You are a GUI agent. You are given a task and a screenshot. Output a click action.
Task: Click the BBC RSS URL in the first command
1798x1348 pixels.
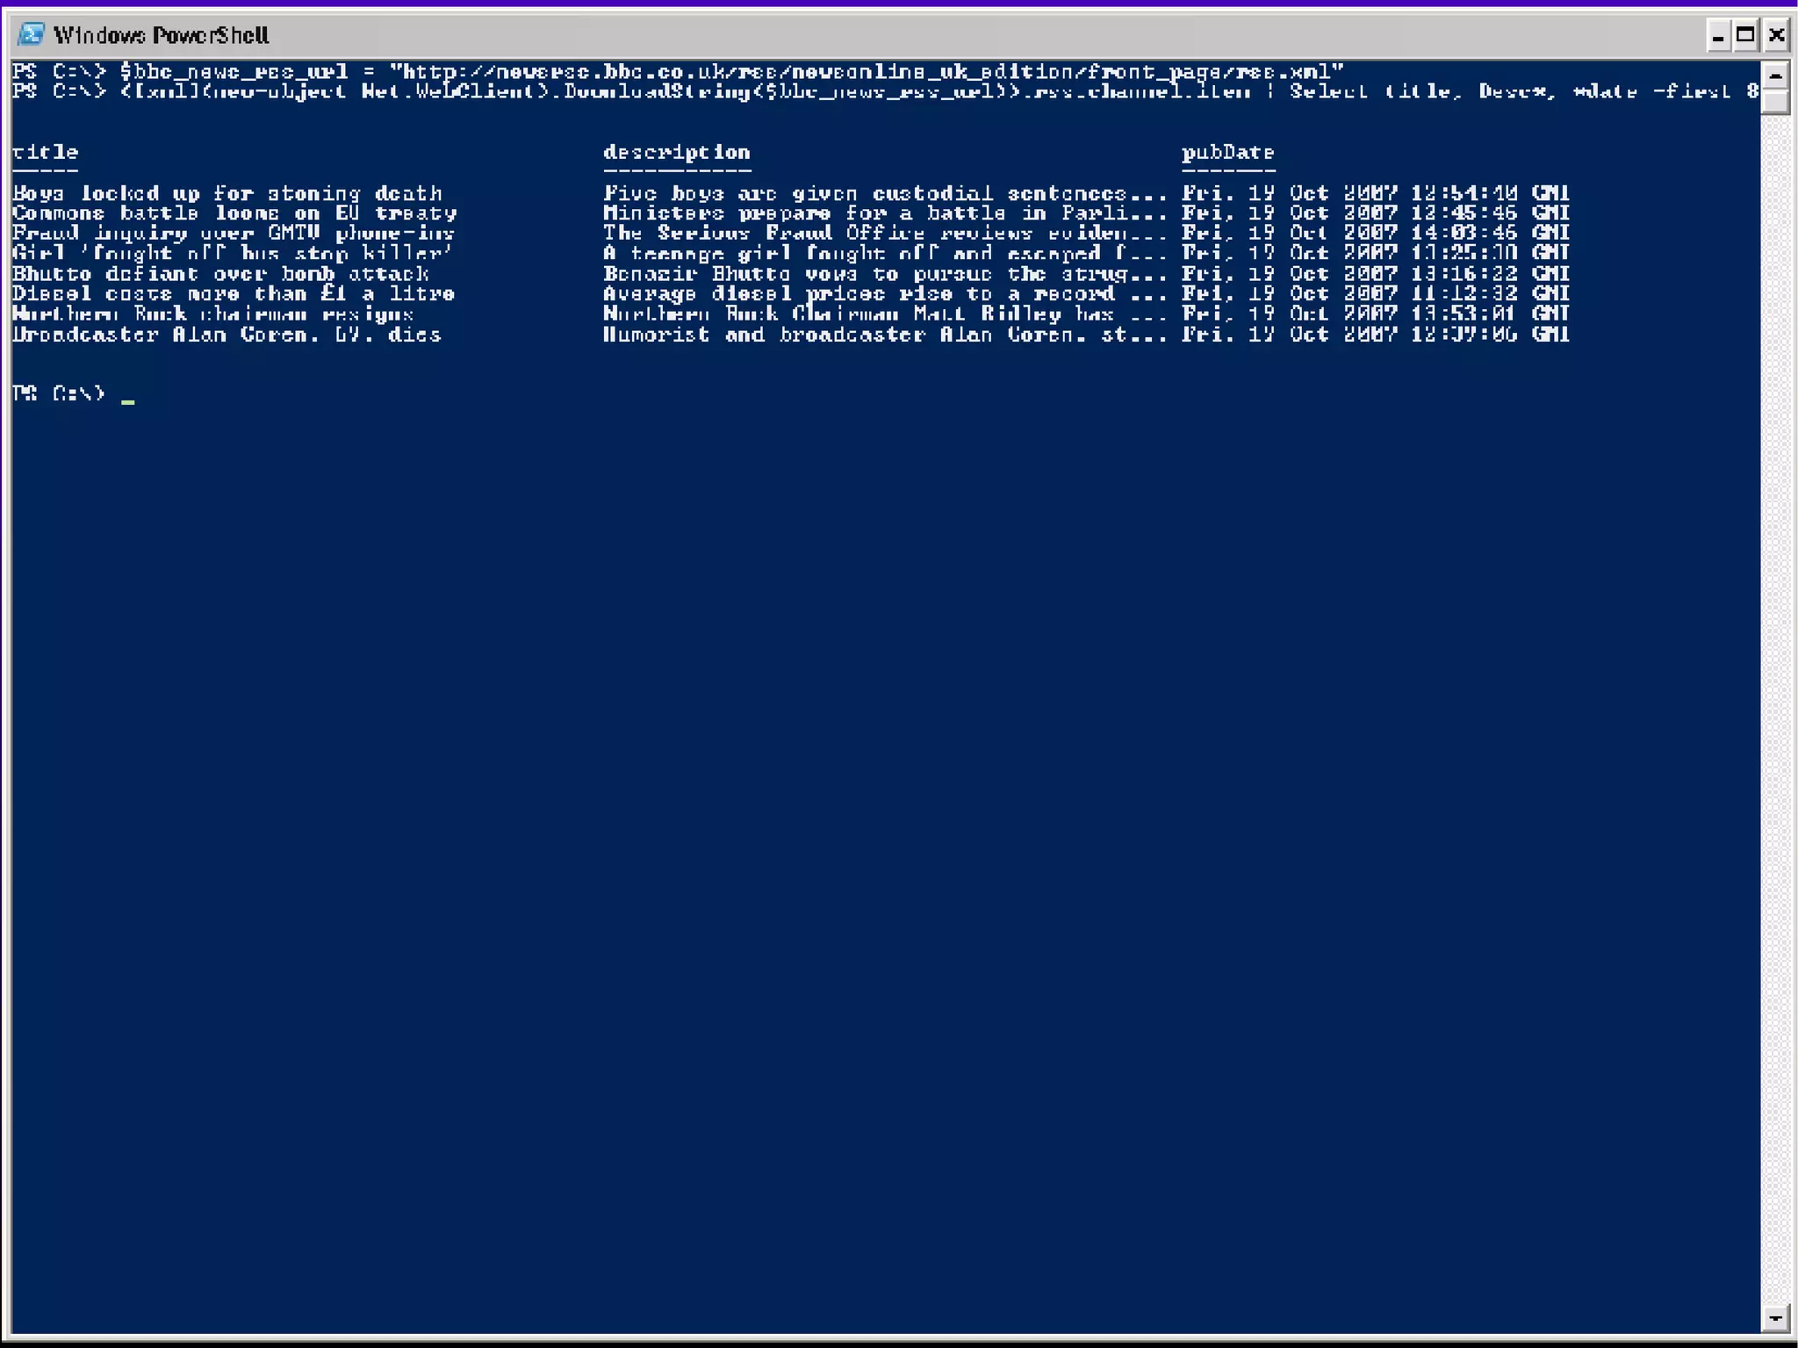[x=867, y=71]
